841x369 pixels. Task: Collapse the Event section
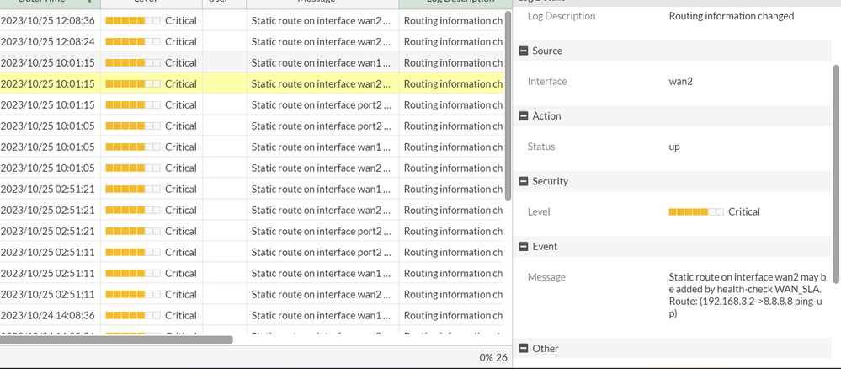[x=524, y=247]
